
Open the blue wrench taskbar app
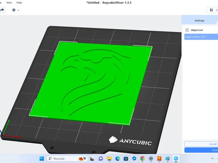[x=134, y=159]
